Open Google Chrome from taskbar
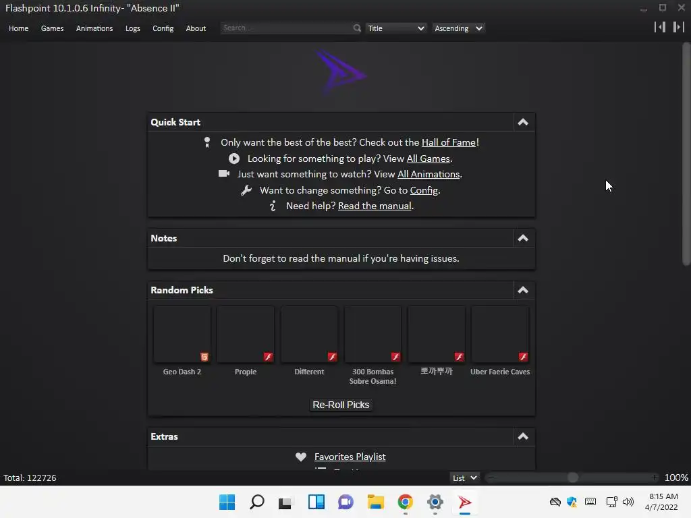The image size is (691, 518). (x=405, y=502)
